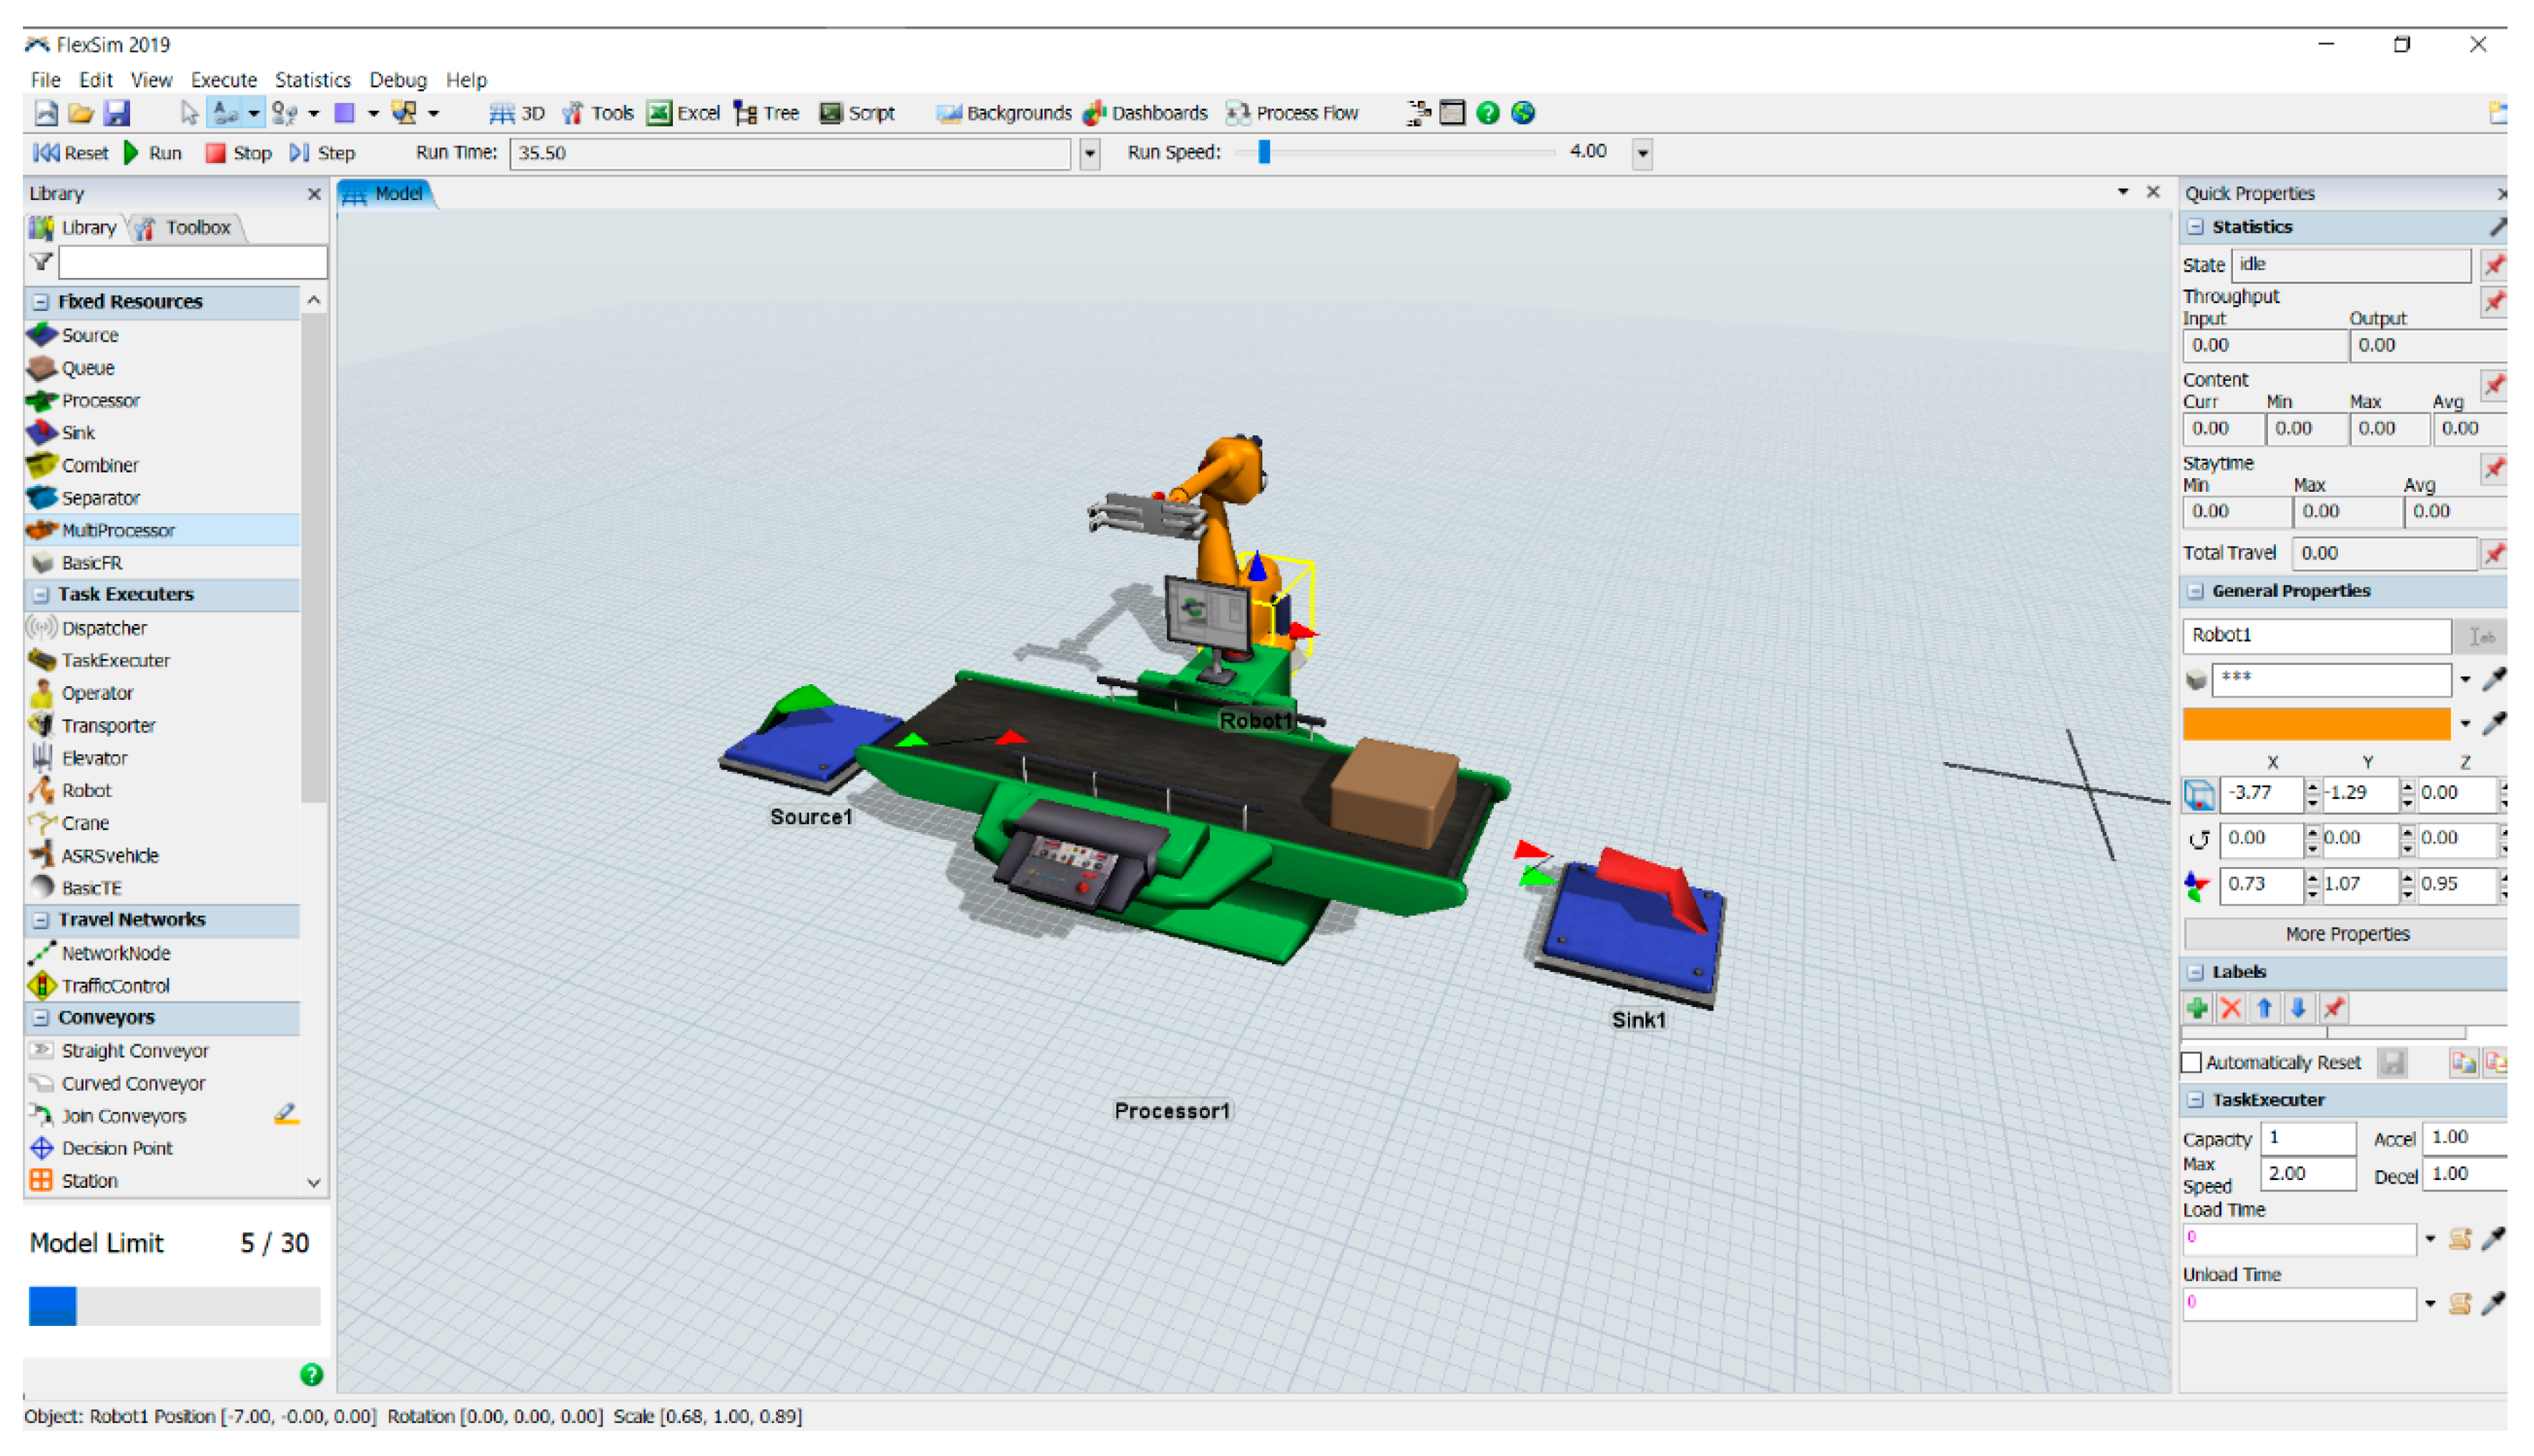
Task: Collapse the Conveyors library group
Action: [41, 1018]
